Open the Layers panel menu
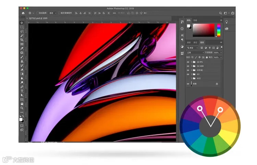The width and height of the screenshot is (257, 165). pyautogui.click(x=221, y=43)
